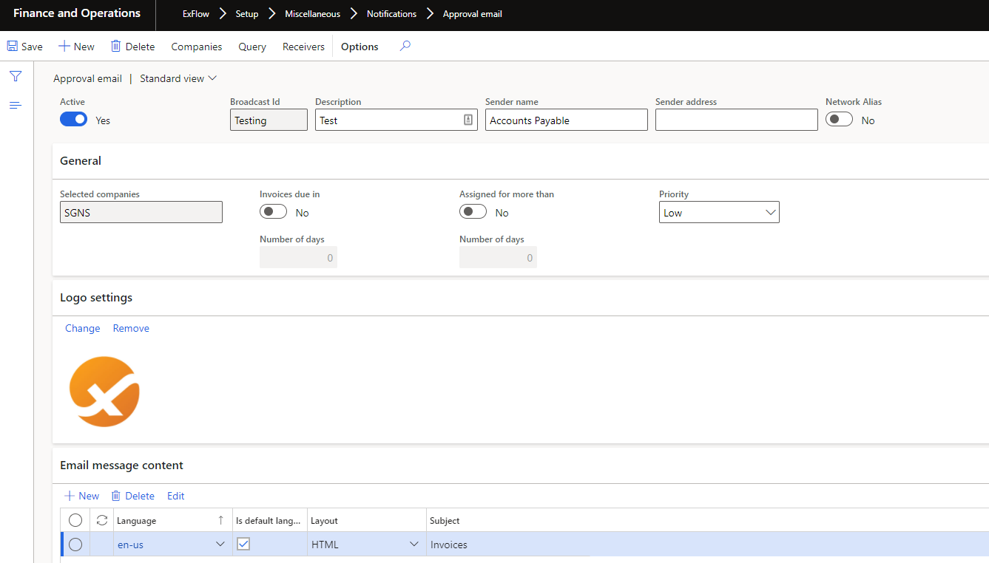The width and height of the screenshot is (989, 563).
Task: Open the Layout HTML dropdown arrow
Action: coord(414,545)
